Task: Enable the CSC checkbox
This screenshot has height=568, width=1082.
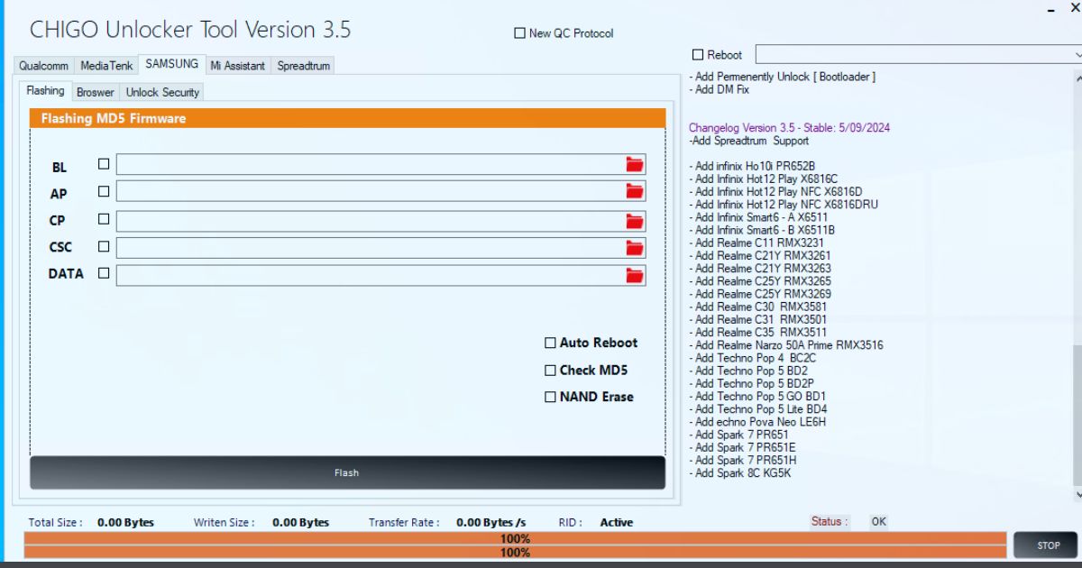Action: (x=104, y=245)
